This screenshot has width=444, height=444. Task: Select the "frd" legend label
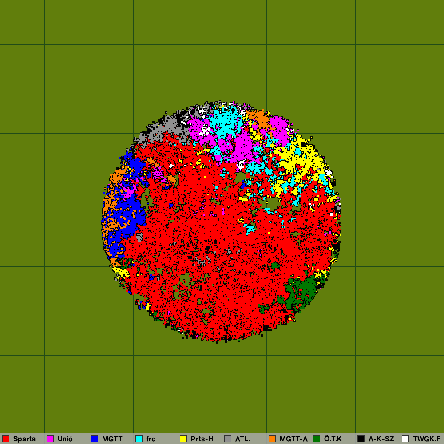click(x=151, y=439)
